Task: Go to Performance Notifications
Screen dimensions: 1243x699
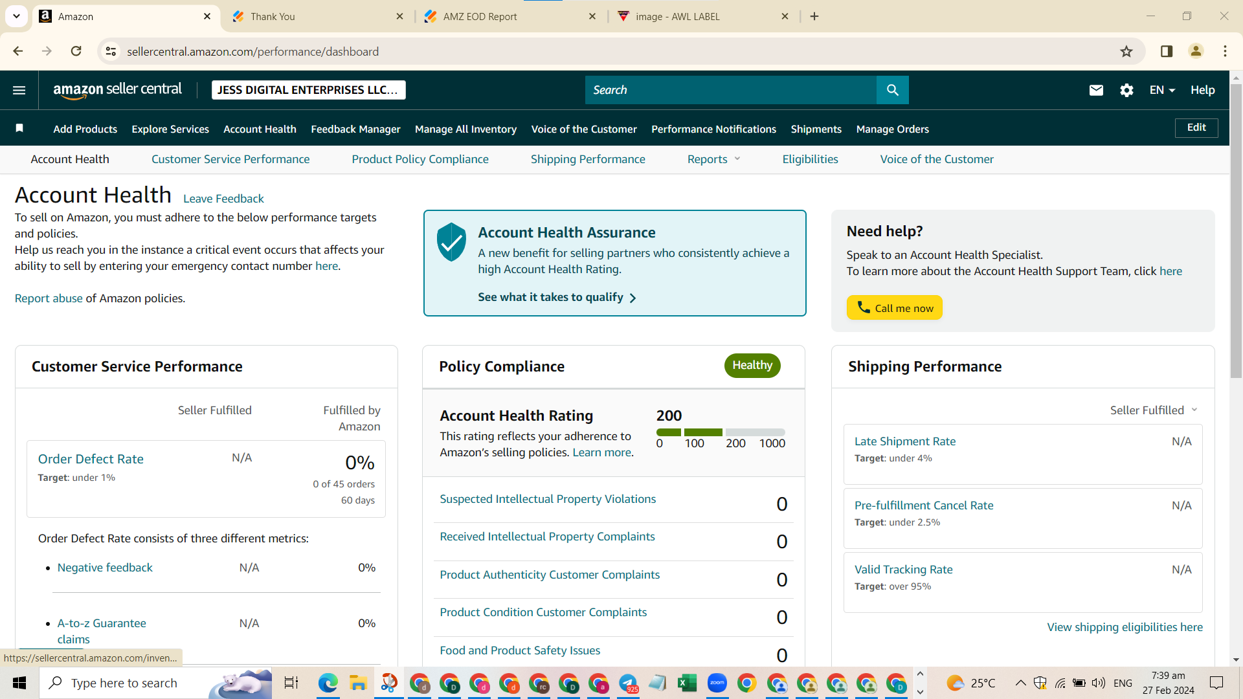Action: pyautogui.click(x=713, y=129)
